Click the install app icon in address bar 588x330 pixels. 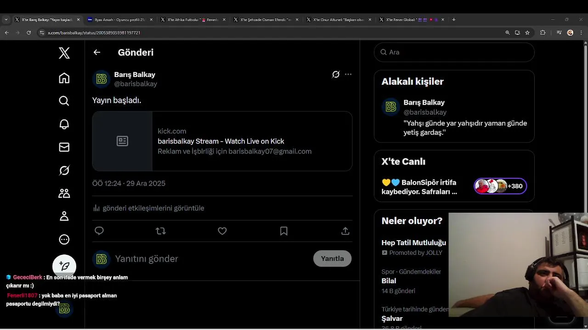click(517, 33)
